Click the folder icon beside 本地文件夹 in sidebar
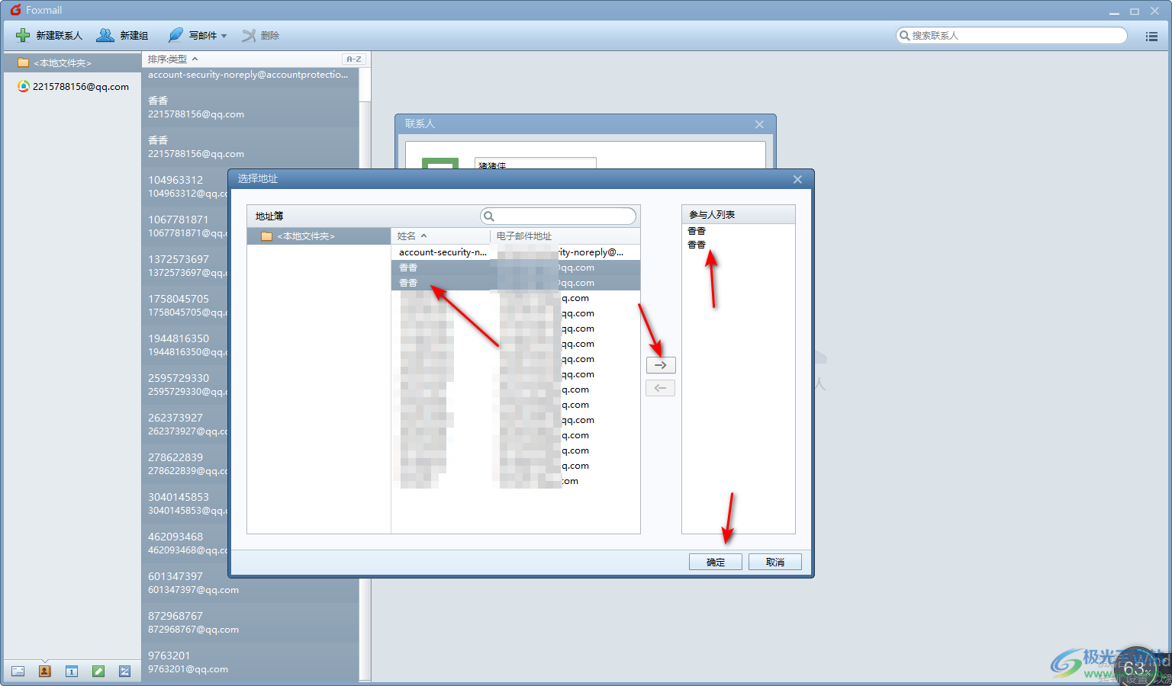Image resolution: width=1172 pixels, height=686 pixels. (23, 63)
